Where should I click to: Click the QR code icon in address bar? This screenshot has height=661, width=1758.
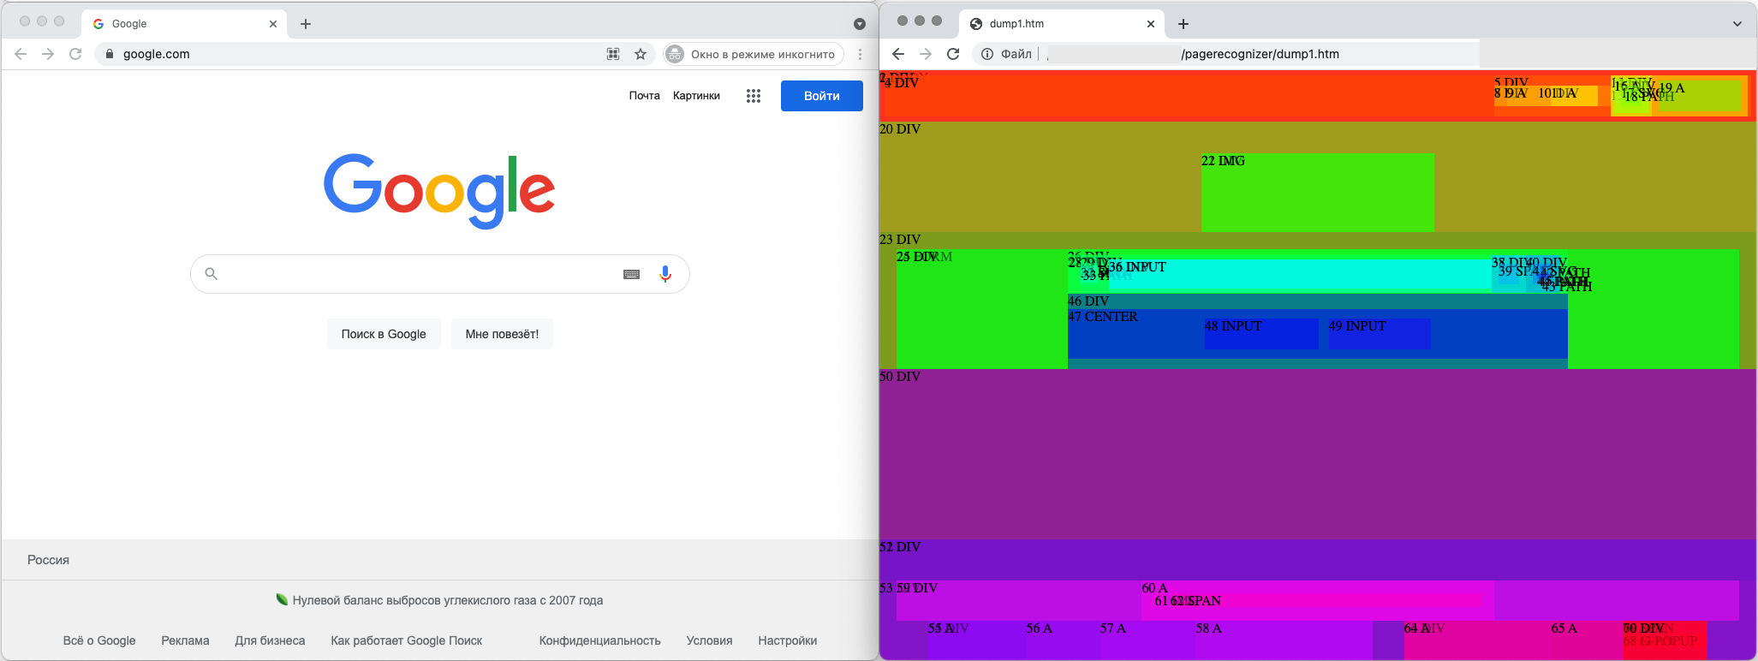click(x=613, y=54)
